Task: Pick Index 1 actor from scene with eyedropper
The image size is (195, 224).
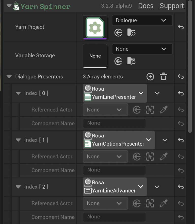Action: (164, 157)
